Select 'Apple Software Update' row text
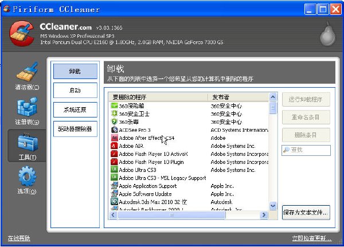This screenshot has height=247, width=344. [145, 194]
